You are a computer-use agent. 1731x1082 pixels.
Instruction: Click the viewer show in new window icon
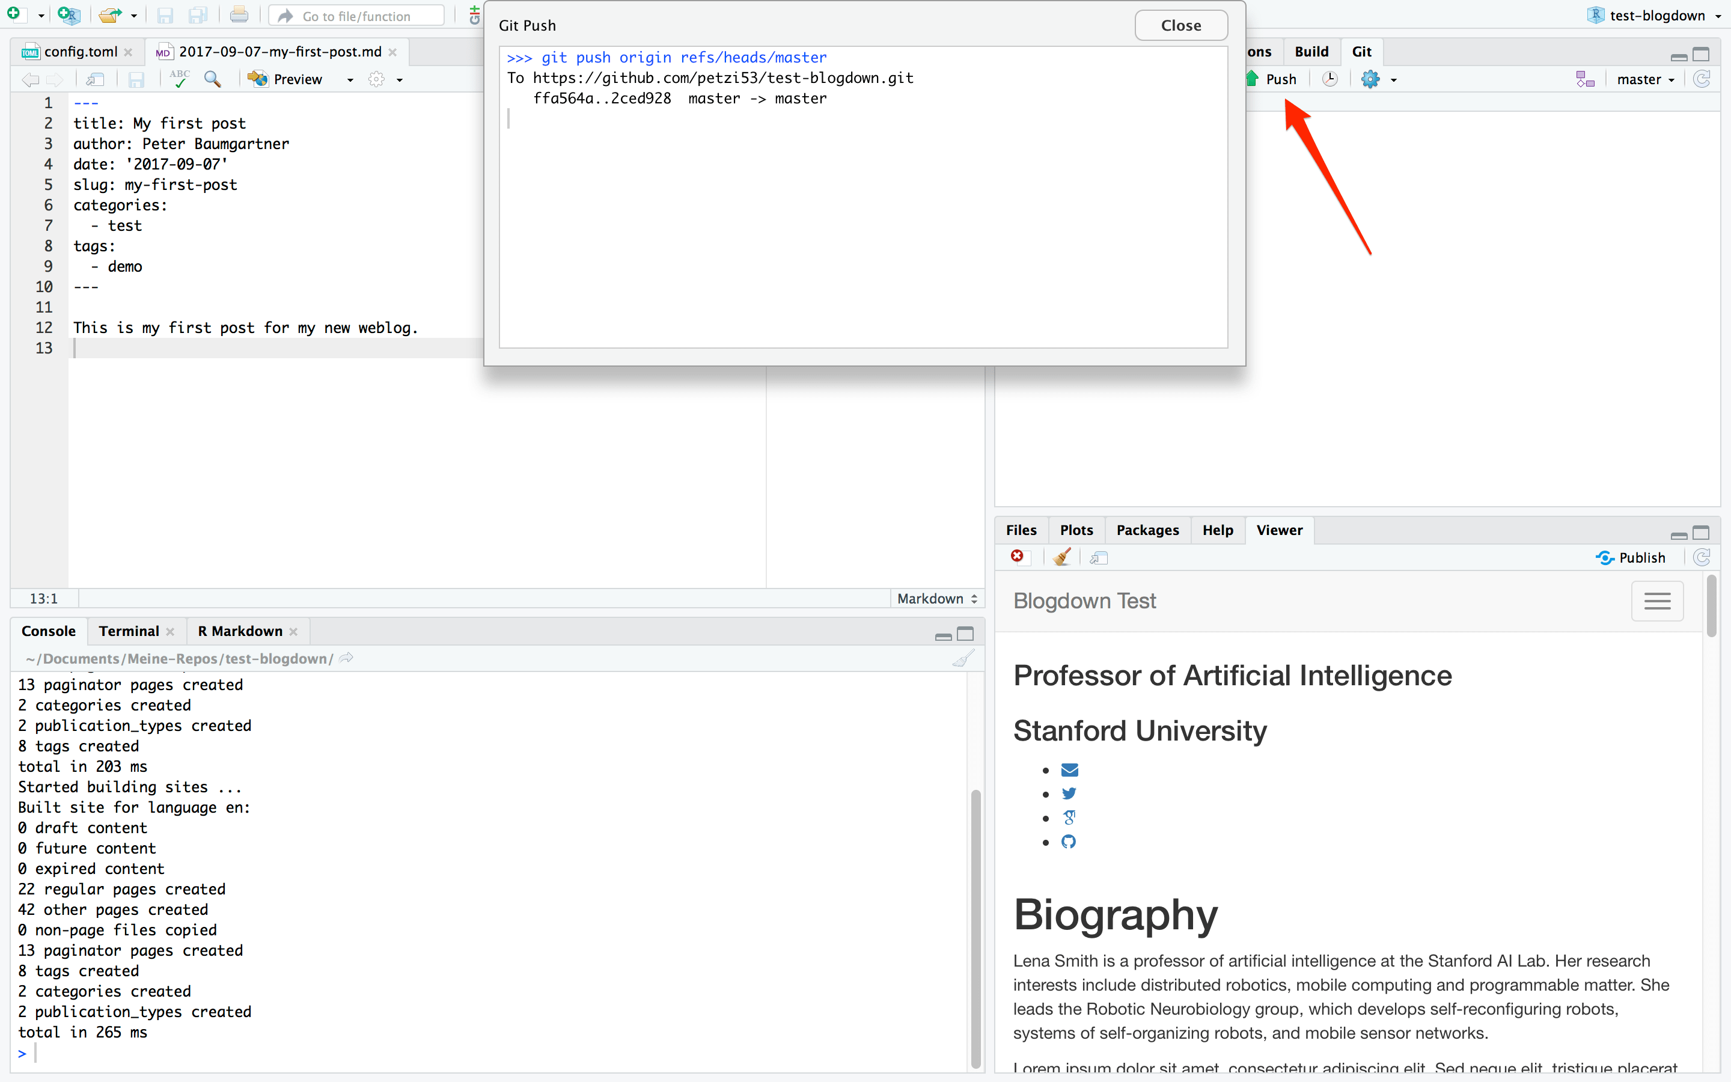1099,557
